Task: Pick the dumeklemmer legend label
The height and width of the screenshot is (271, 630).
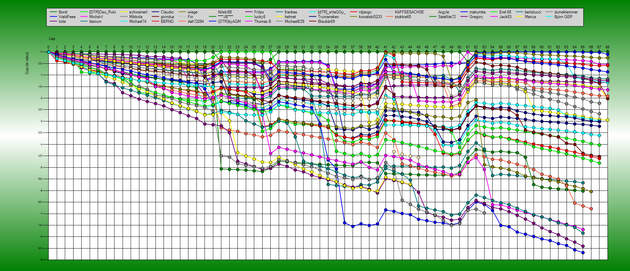Action: pos(566,12)
